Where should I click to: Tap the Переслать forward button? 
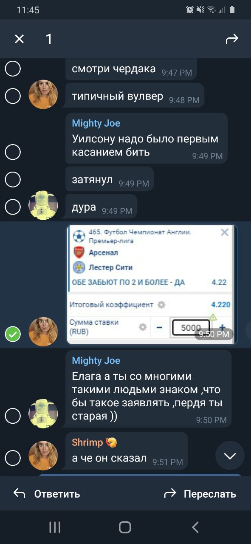(x=200, y=493)
